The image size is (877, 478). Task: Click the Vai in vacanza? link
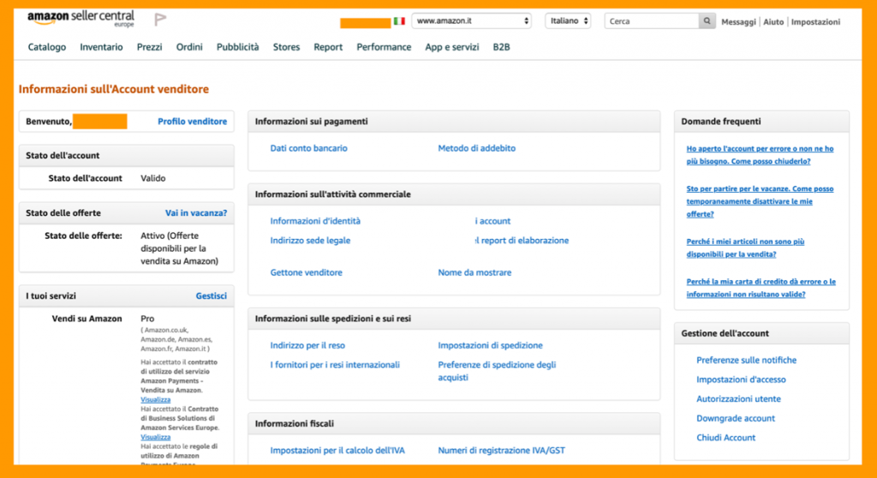click(x=196, y=213)
